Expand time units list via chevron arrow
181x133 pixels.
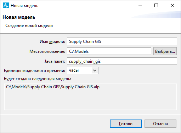[95, 71]
